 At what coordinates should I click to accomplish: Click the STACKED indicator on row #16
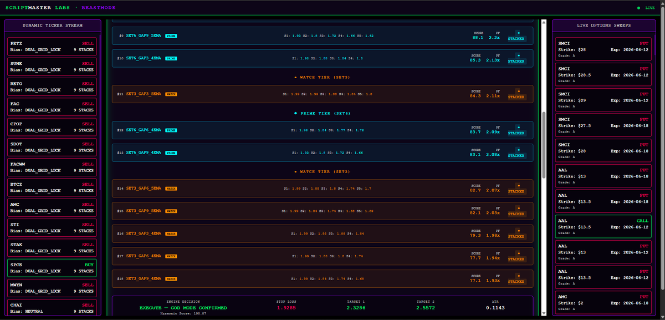pos(516,233)
